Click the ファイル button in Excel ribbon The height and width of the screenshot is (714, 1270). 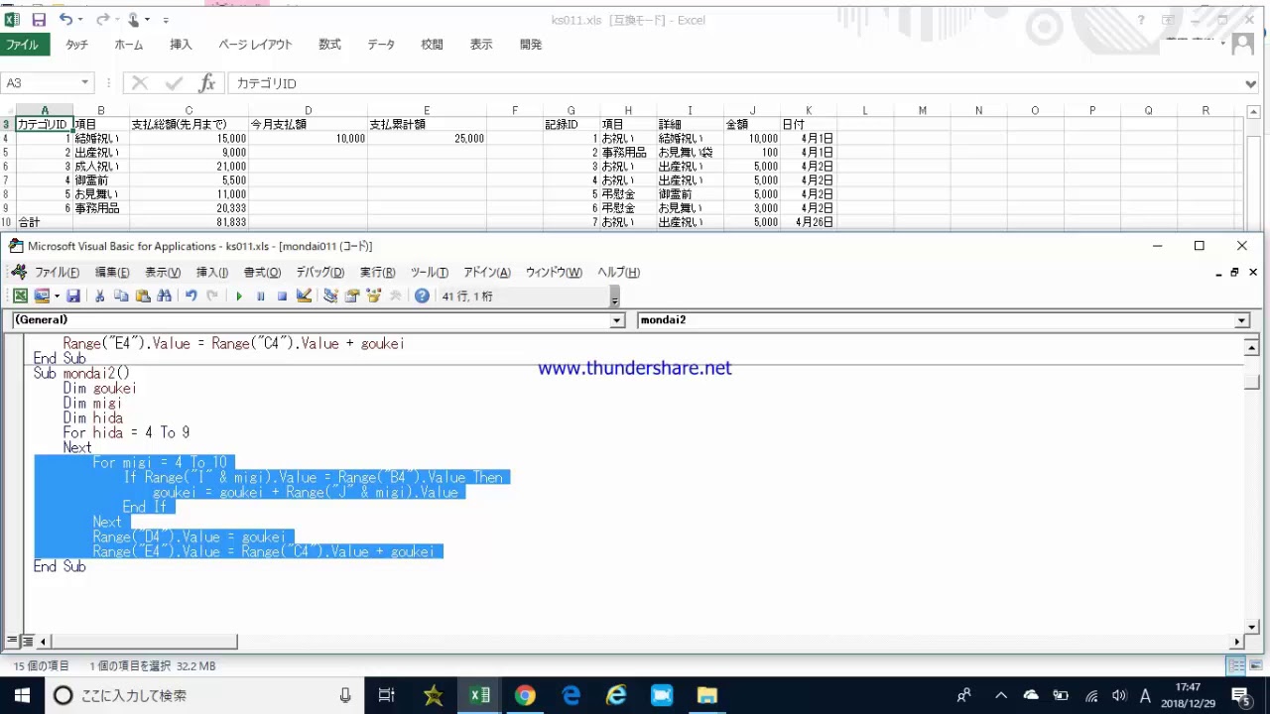pyautogui.click(x=22, y=45)
